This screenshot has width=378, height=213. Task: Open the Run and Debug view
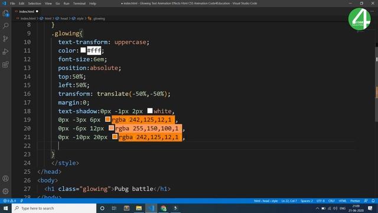pos(5,51)
